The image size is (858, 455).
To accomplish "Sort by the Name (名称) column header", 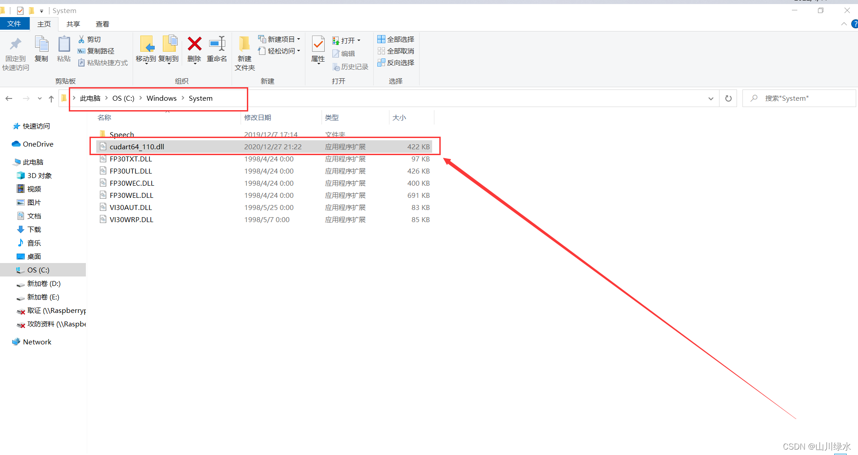I will 104,117.
